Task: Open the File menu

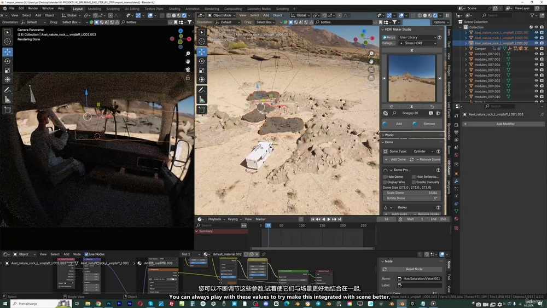Action: [x=11, y=8]
